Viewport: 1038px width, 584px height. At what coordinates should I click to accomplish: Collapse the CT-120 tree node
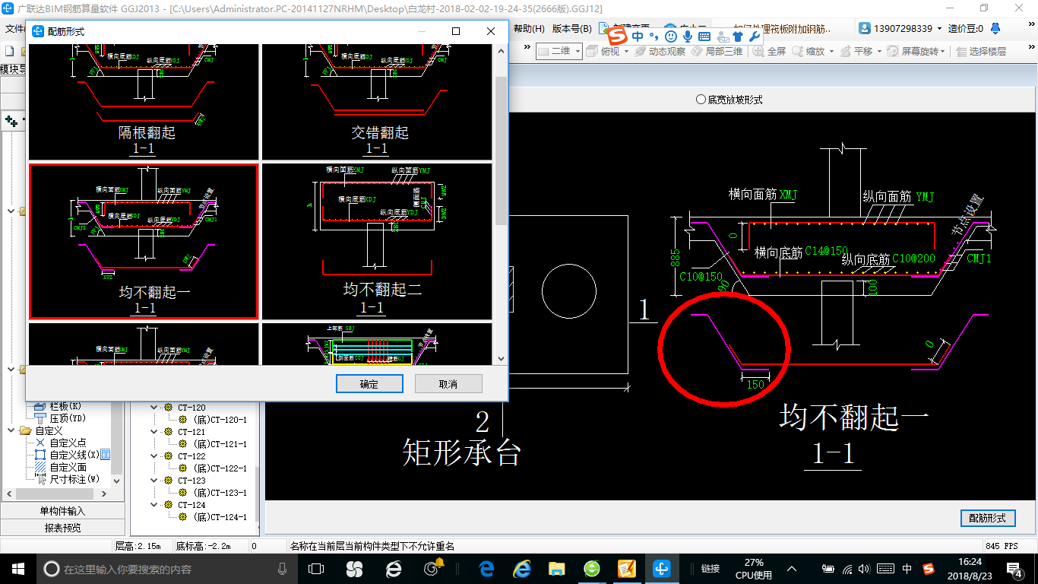click(x=154, y=408)
